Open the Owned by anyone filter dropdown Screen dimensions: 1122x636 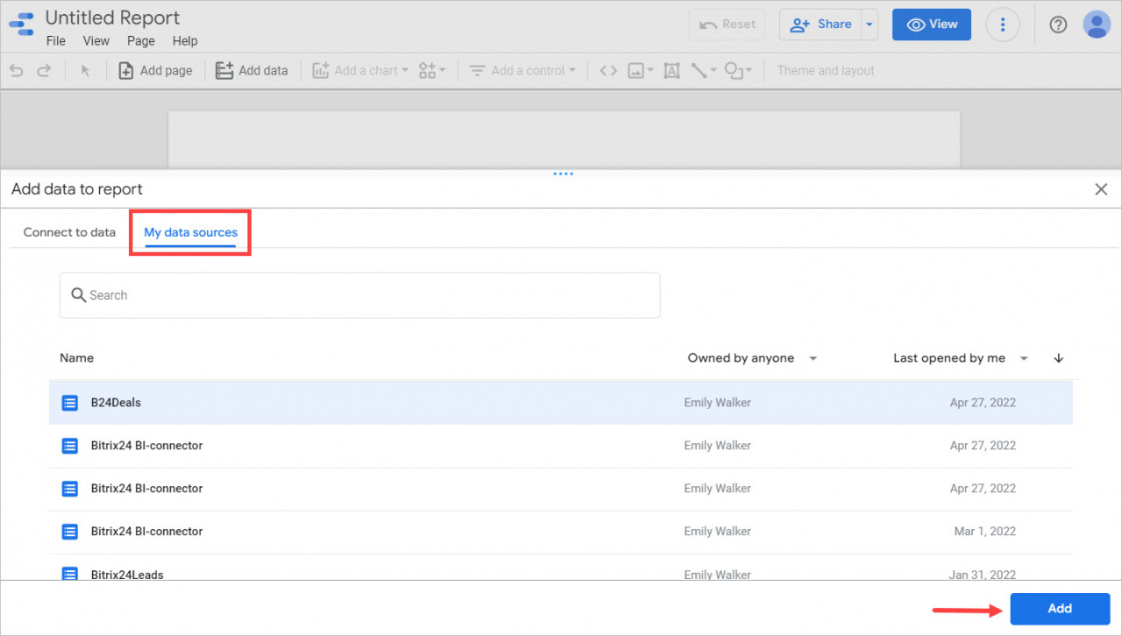tap(752, 358)
